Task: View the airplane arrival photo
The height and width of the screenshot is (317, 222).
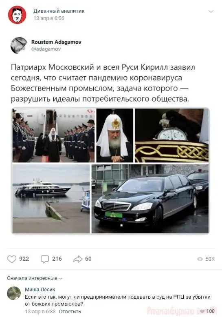Action: [x=53, y=135]
